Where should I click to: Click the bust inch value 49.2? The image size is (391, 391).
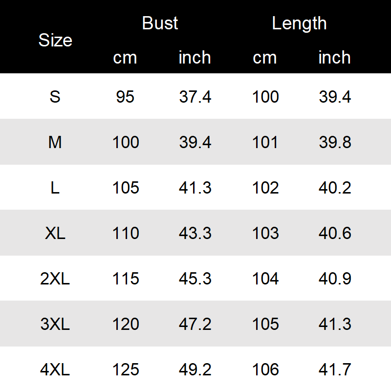pyautogui.click(x=195, y=369)
